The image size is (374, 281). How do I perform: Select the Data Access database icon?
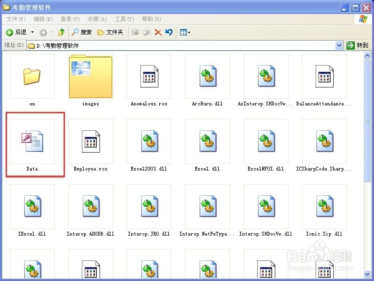(32, 141)
